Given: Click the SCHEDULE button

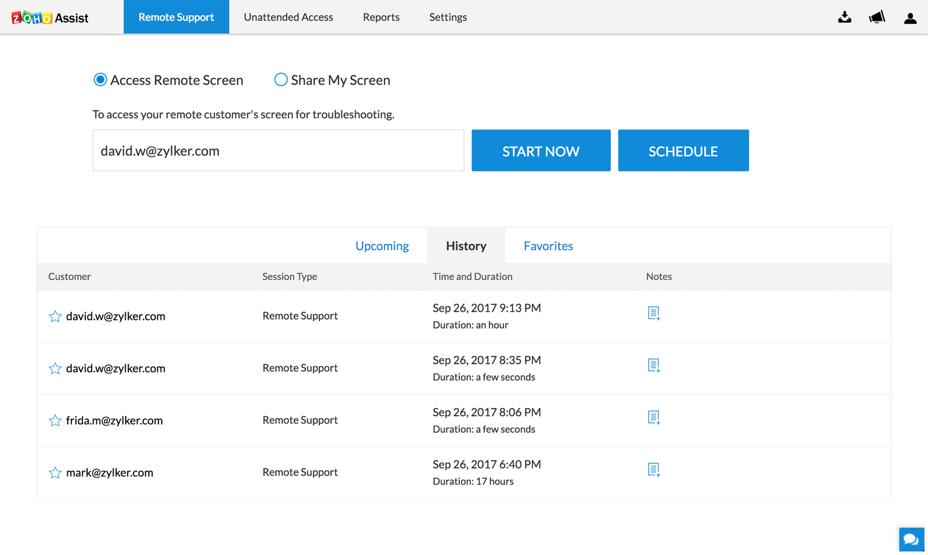Looking at the screenshot, I should pyautogui.click(x=683, y=150).
